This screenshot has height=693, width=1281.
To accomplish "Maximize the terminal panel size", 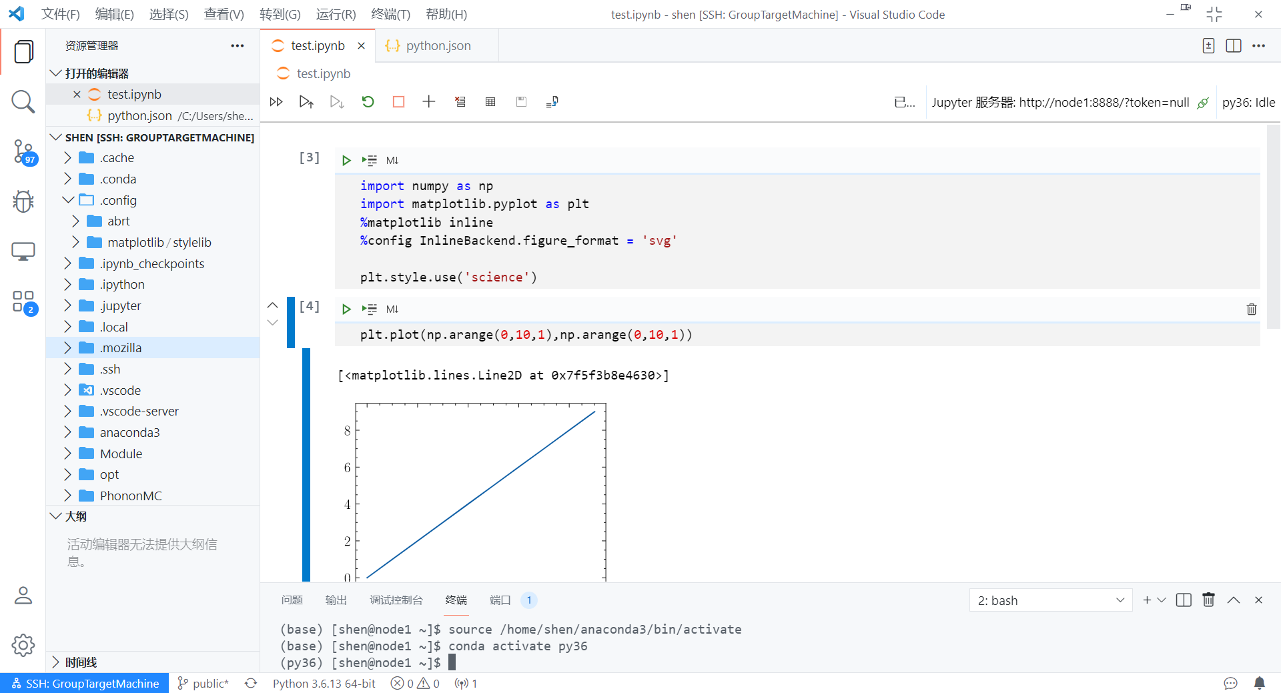I will coord(1233,600).
